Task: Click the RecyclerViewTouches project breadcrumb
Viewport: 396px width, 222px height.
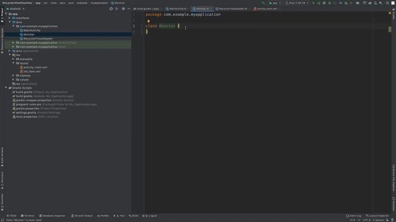Action: [17, 3]
